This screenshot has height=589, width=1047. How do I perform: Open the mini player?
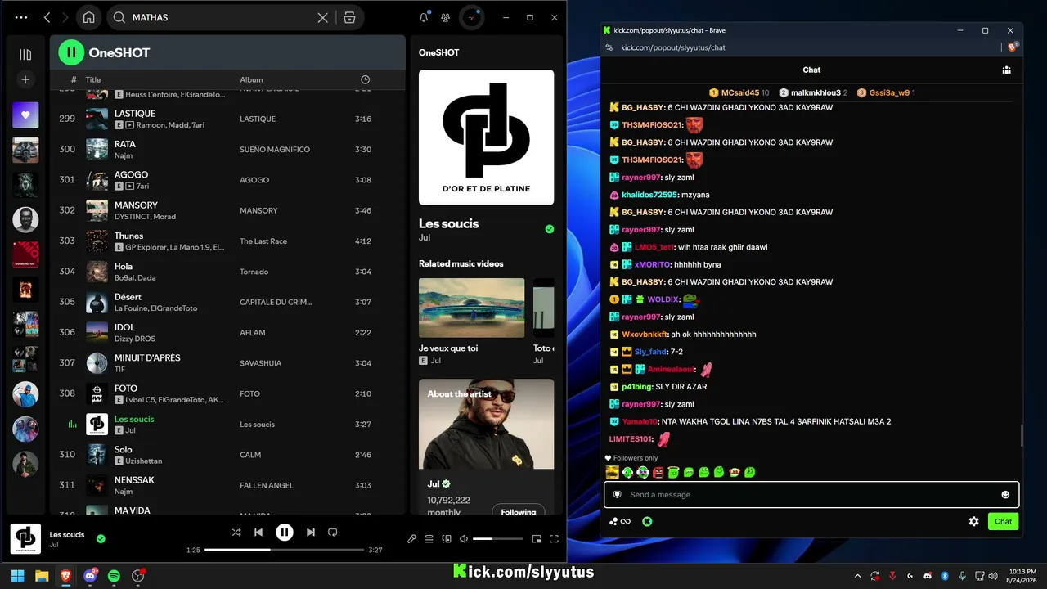click(x=537, y=539)
